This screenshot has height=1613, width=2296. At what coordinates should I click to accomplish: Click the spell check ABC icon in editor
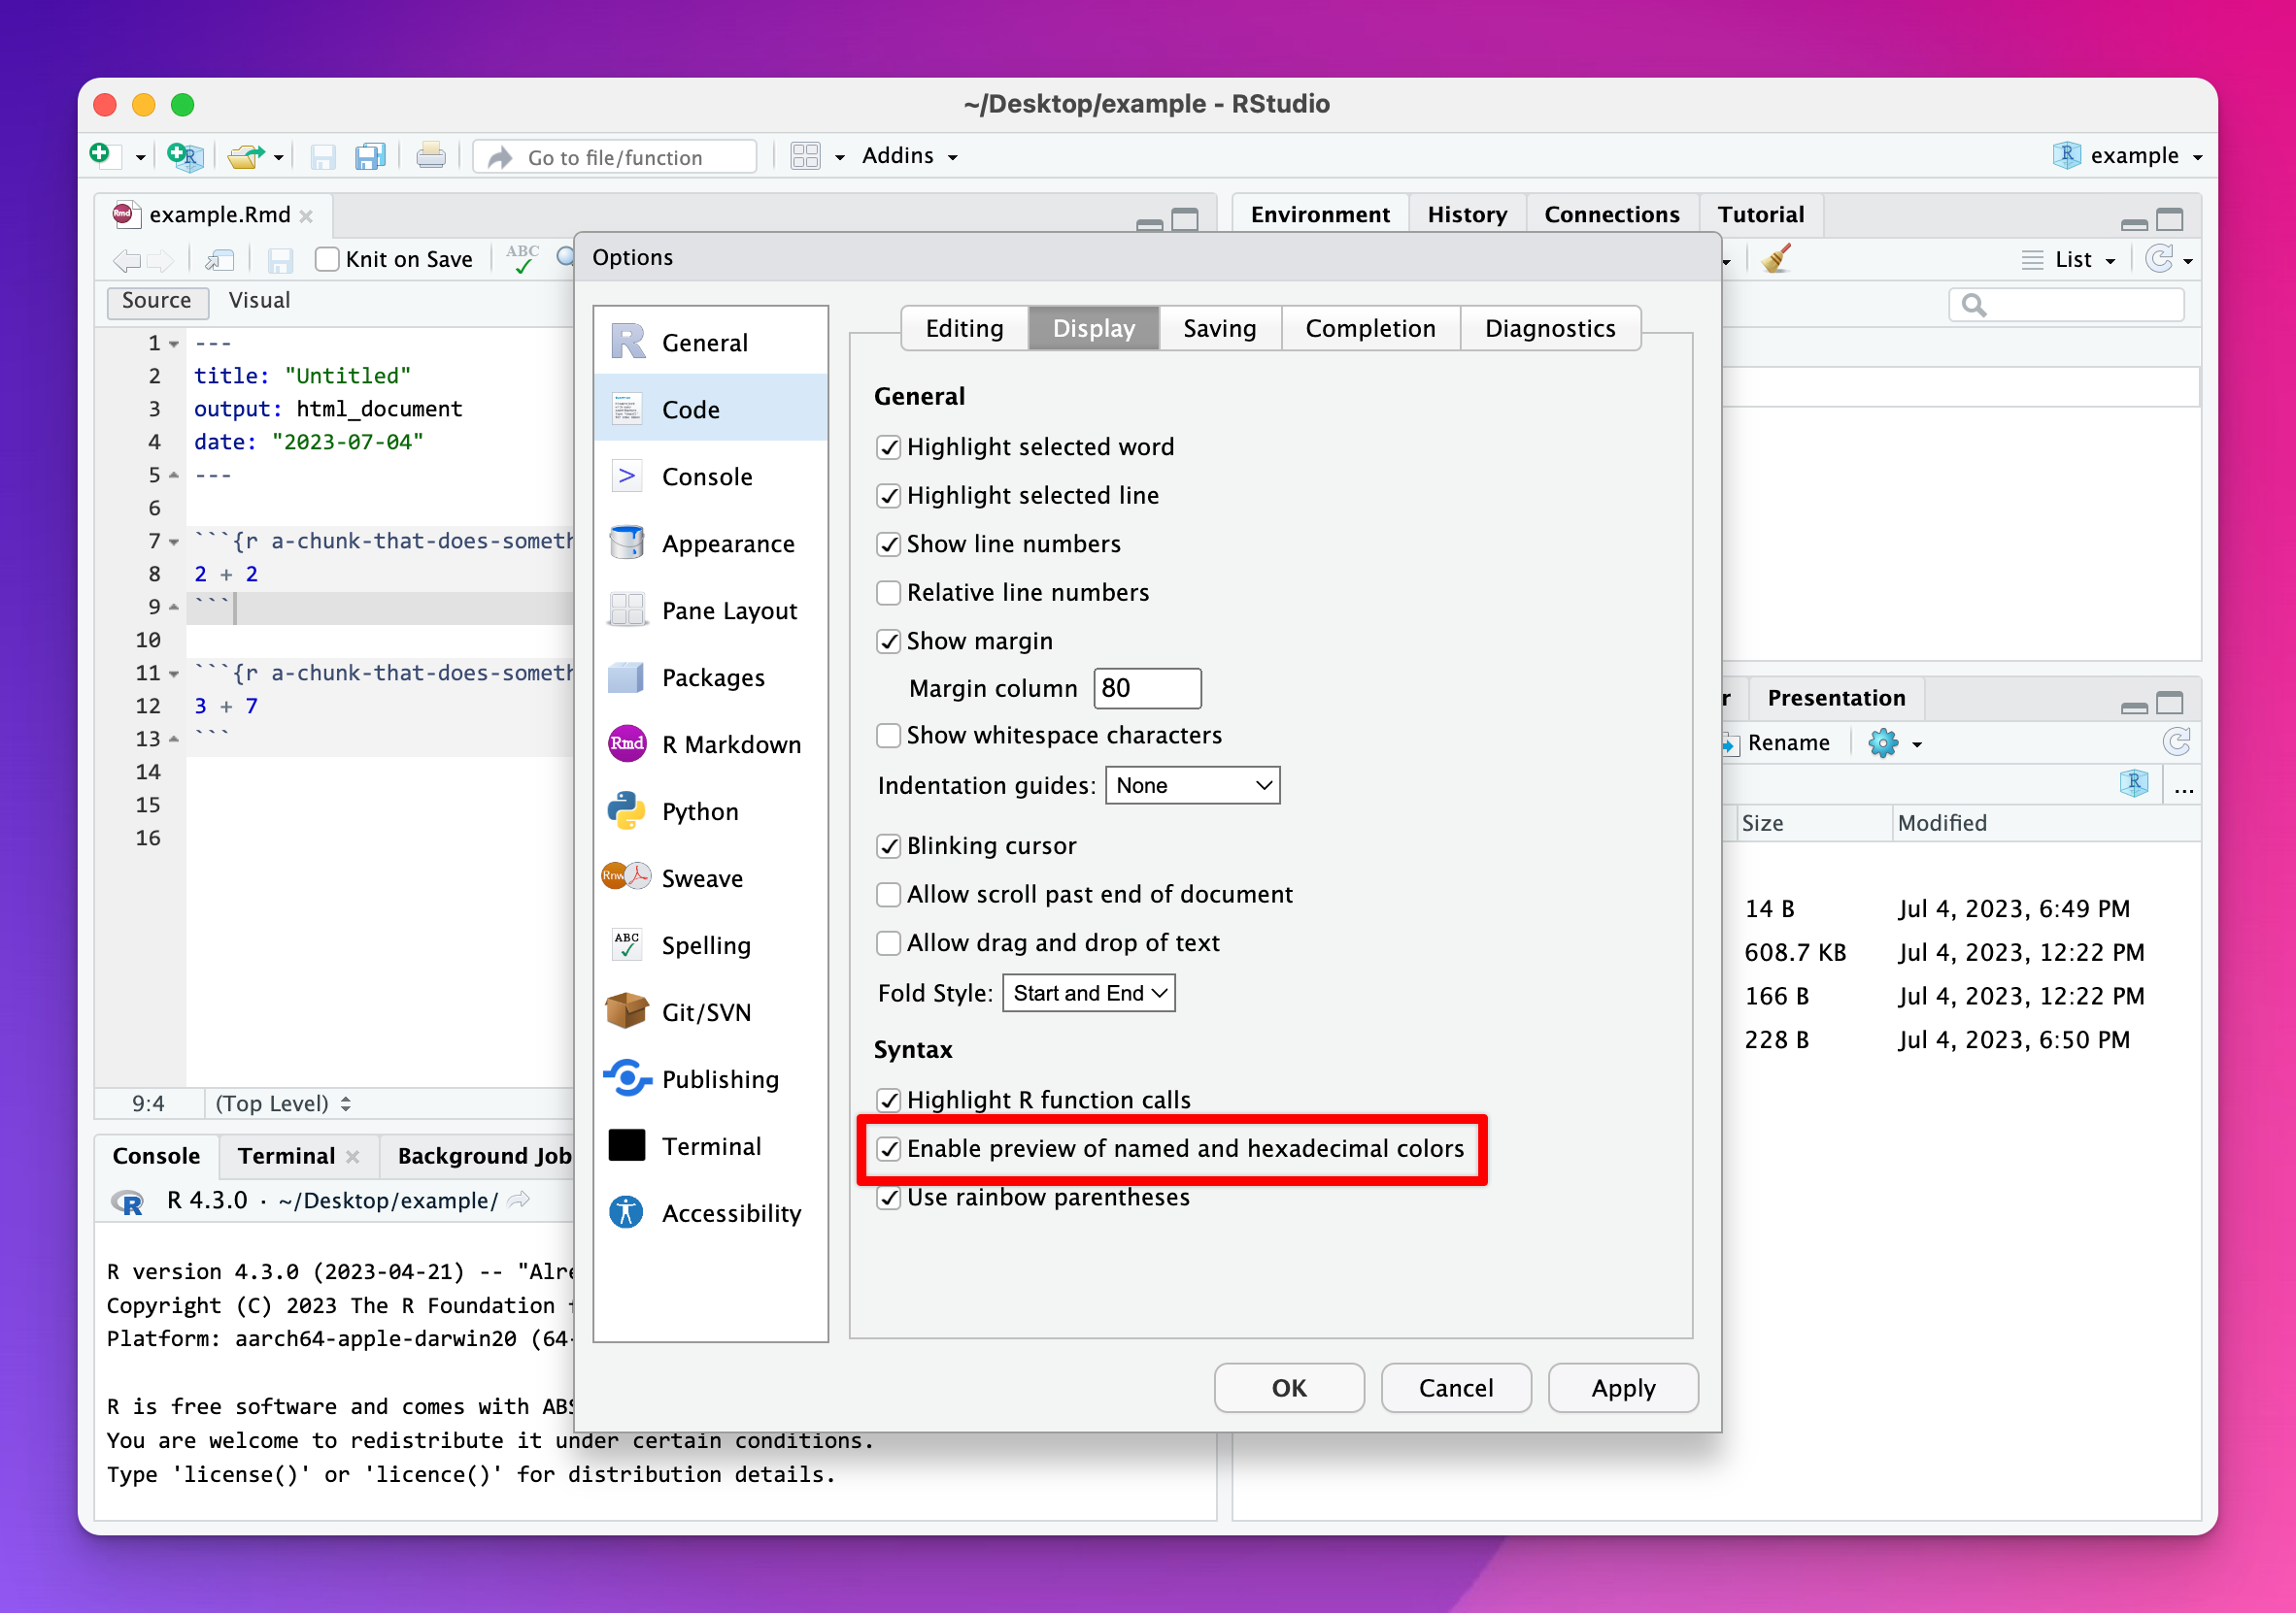[523, 259]
